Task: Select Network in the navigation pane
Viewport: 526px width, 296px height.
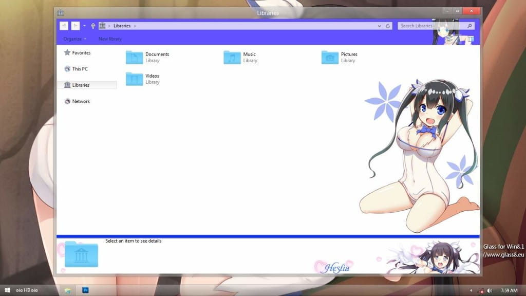Action: click(x=81, y=101)
